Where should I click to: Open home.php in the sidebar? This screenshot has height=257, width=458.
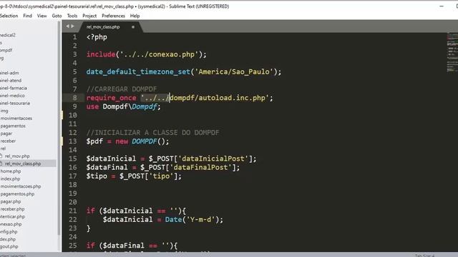pyautogui.click(x=11, y=171)
